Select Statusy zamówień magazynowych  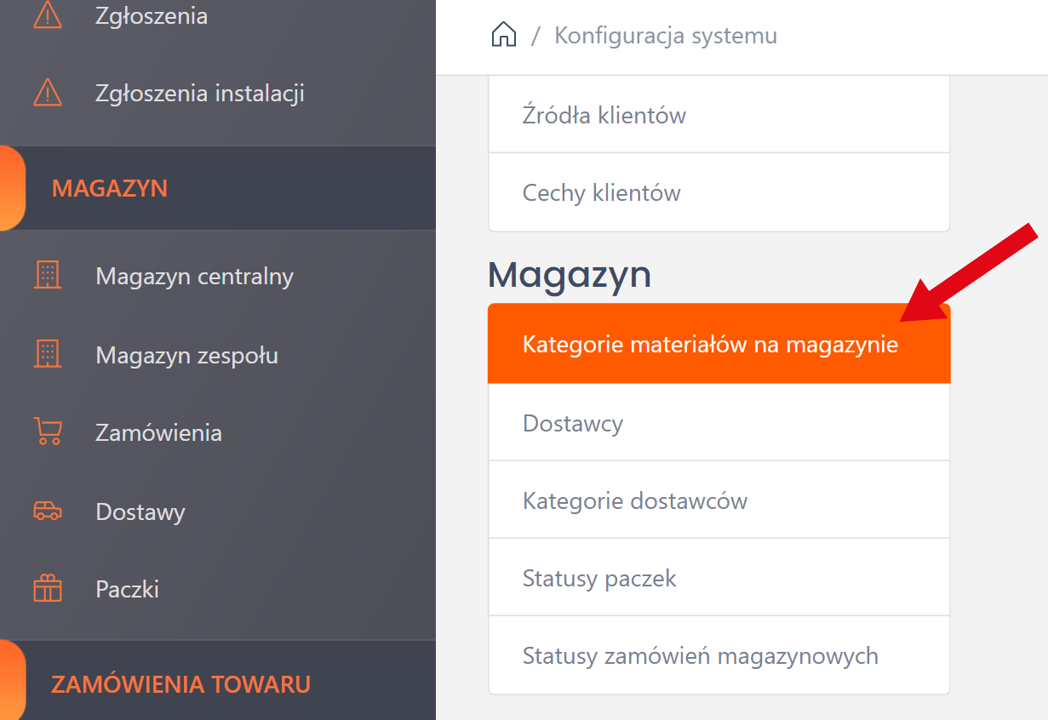click(700, 656)
